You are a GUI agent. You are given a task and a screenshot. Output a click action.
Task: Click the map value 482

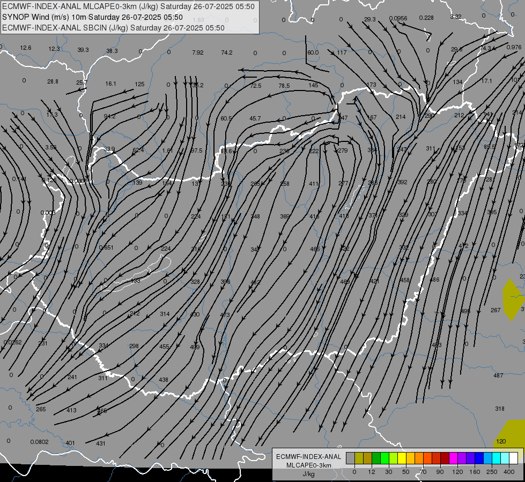(255, 282)
